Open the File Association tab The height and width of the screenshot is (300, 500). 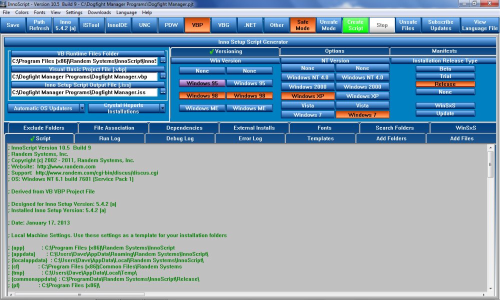point(114,128)
